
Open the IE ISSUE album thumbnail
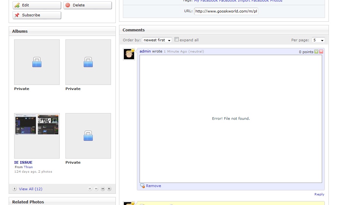(x=37, y=135)
